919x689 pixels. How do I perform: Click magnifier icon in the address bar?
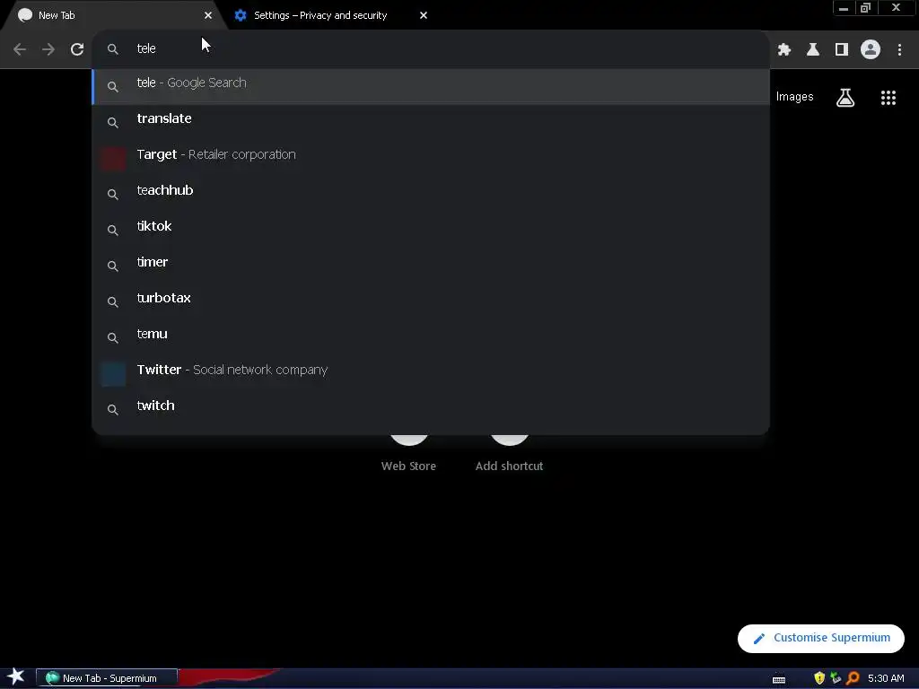click(113, 49)
